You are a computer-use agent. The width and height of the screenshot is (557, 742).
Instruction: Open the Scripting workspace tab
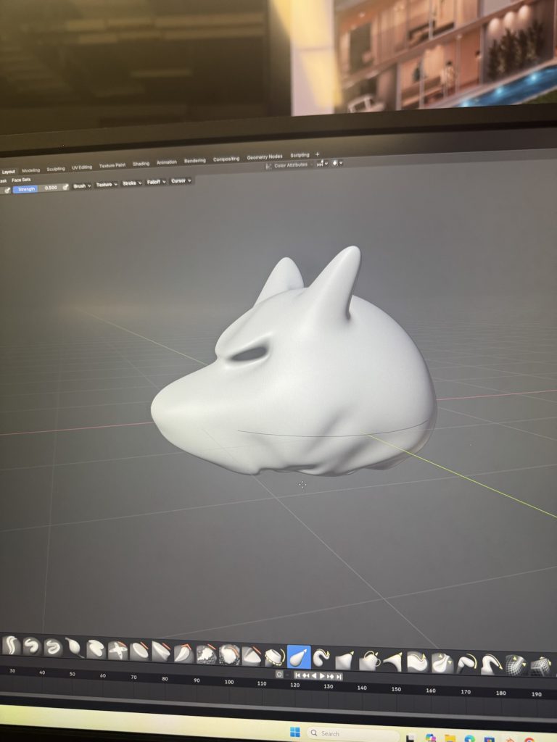[x=300, y=155]
